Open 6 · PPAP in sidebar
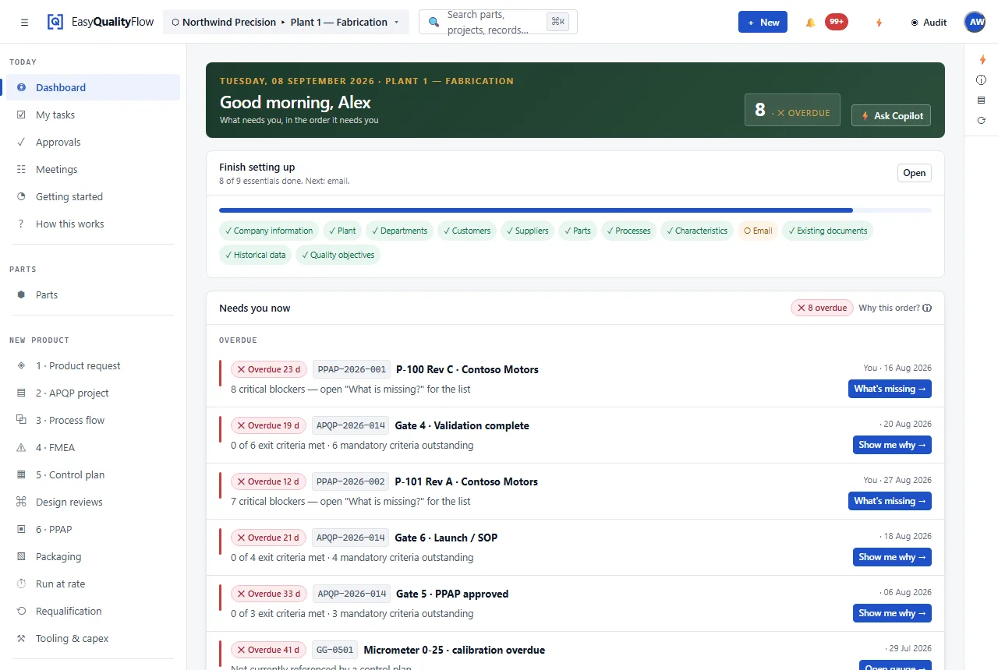998x670 pixels. click(x=93, y=530)
